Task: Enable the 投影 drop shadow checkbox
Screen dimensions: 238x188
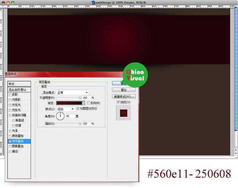Action: point(10,95)
